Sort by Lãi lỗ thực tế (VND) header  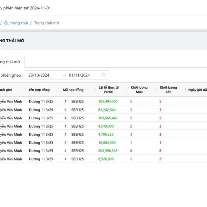click(x=109, y=90)
